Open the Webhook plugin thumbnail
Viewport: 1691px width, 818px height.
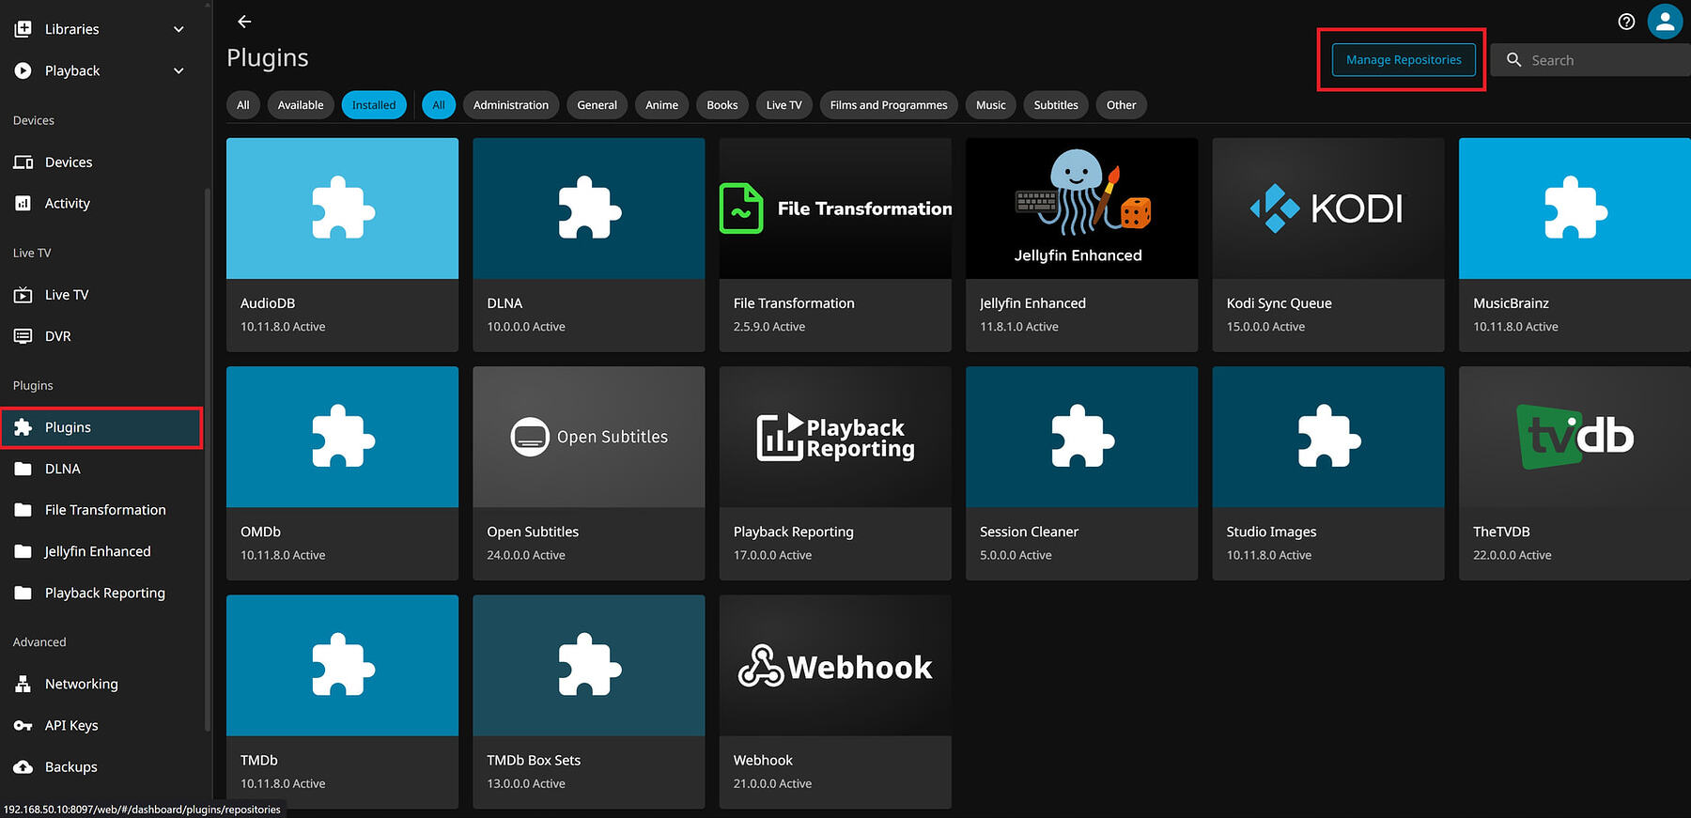[835, 665]
